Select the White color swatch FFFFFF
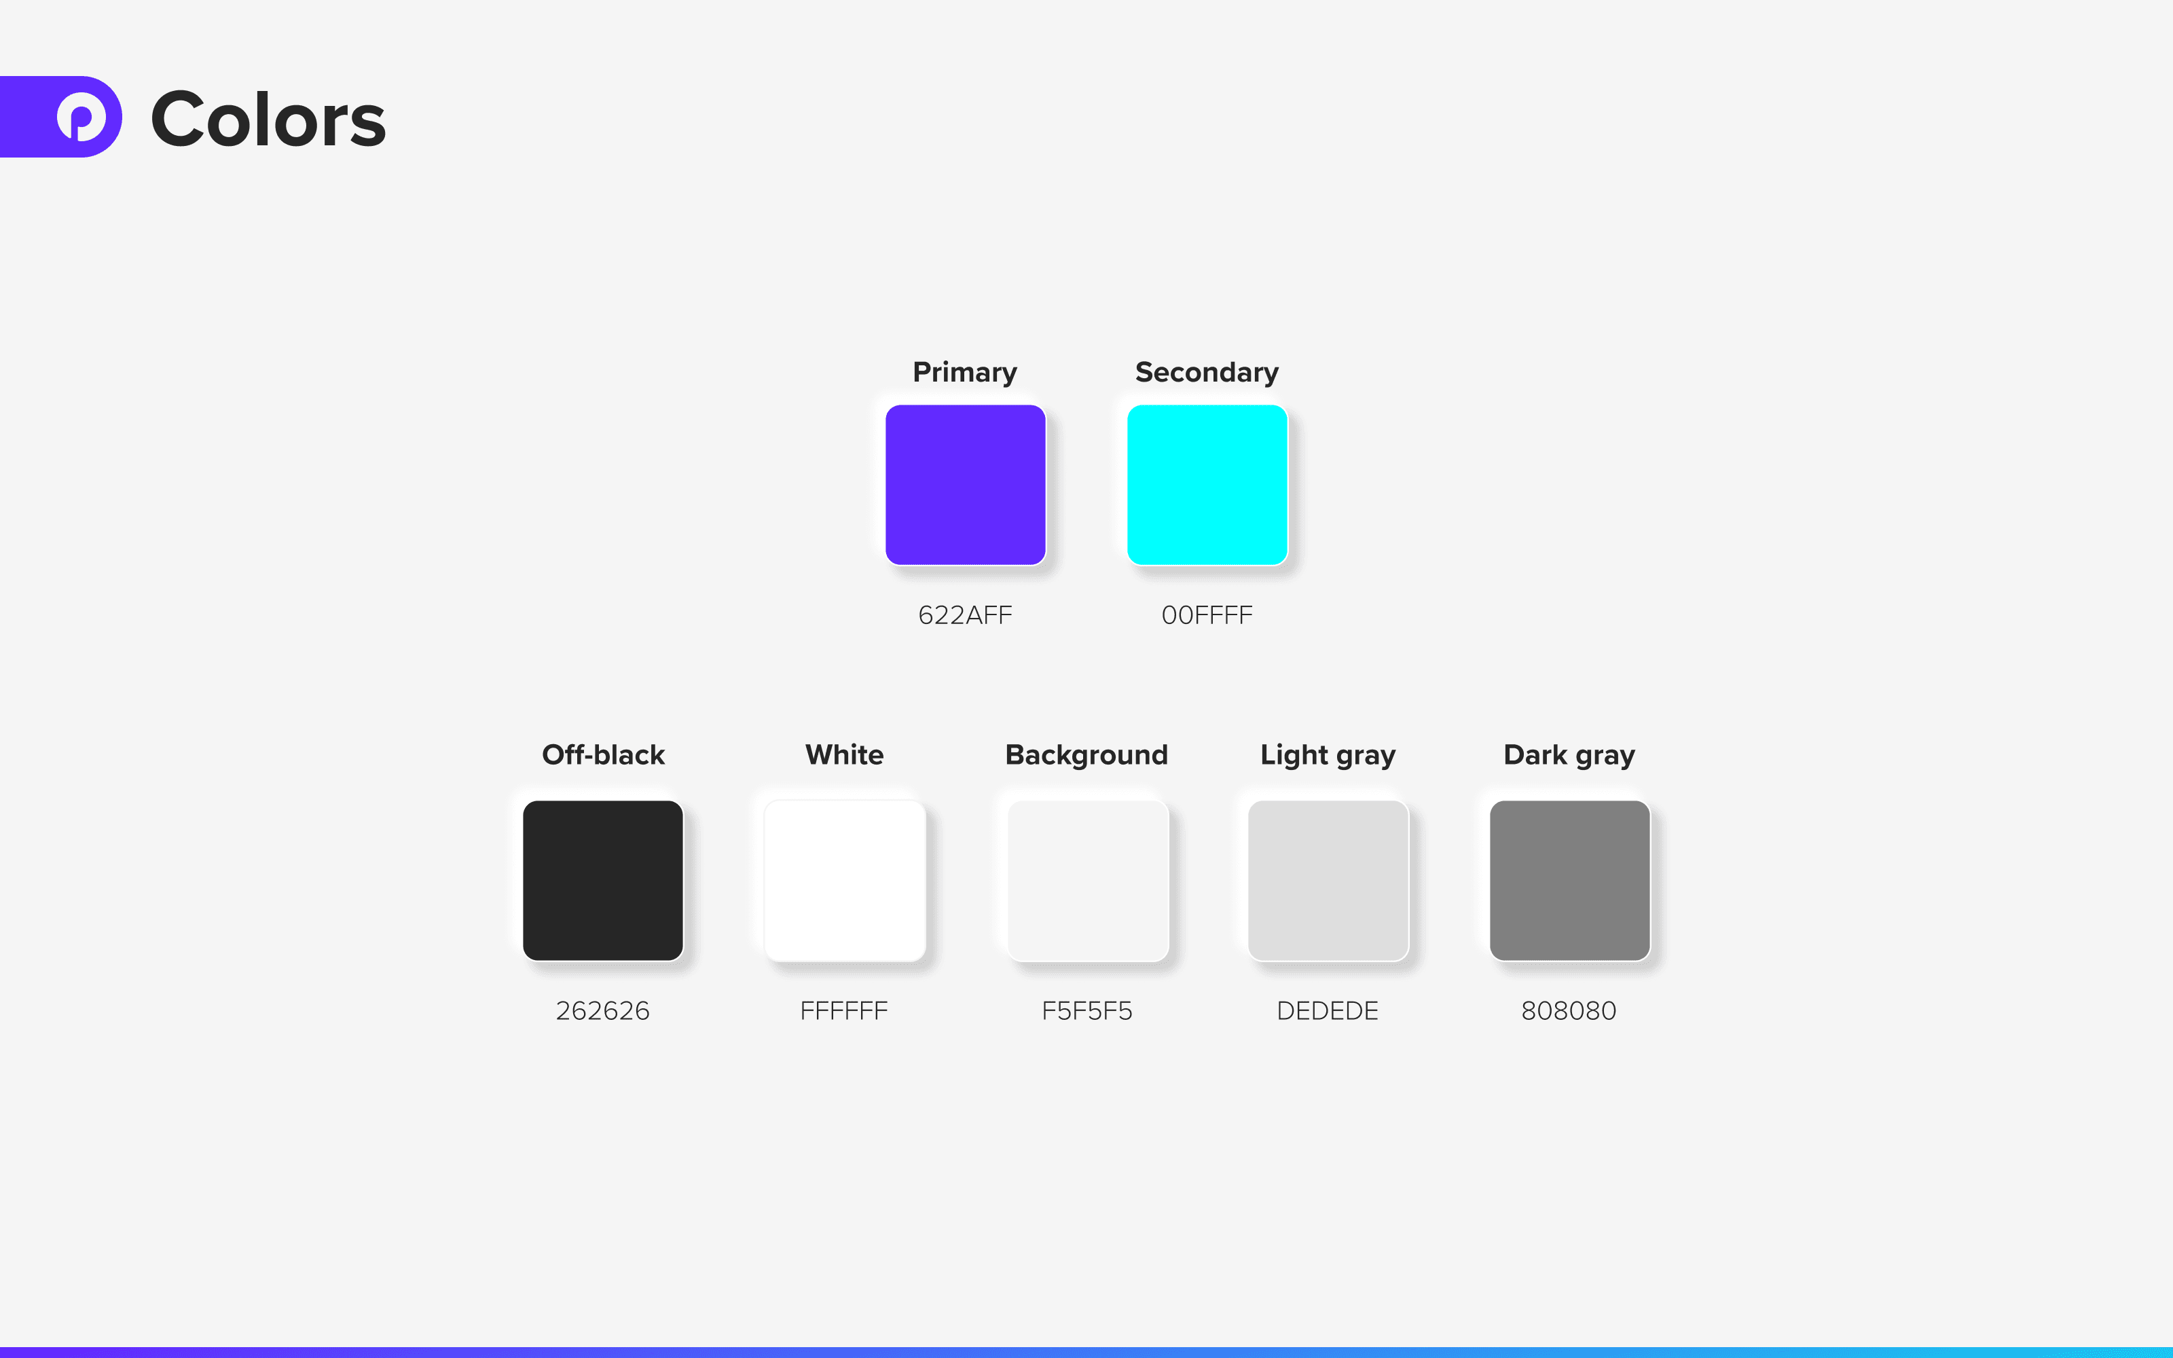 point(843,878)
